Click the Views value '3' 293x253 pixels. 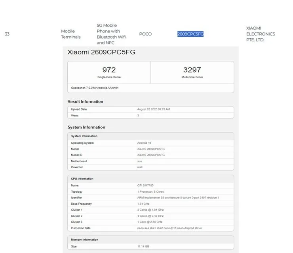138,116
